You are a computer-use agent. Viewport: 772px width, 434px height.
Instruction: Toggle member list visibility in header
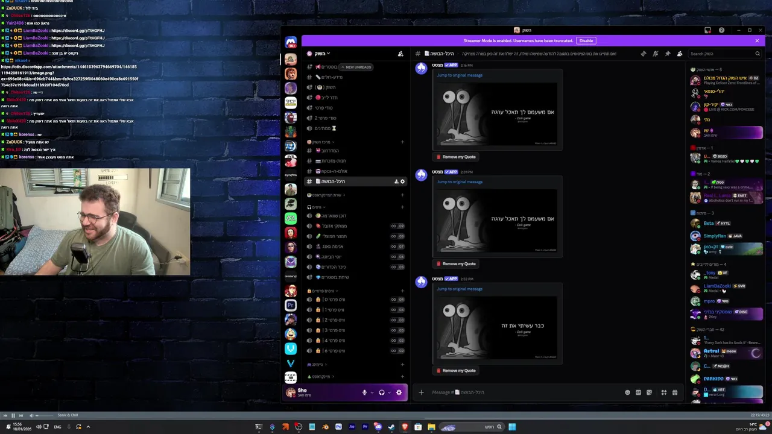[680, 54]
